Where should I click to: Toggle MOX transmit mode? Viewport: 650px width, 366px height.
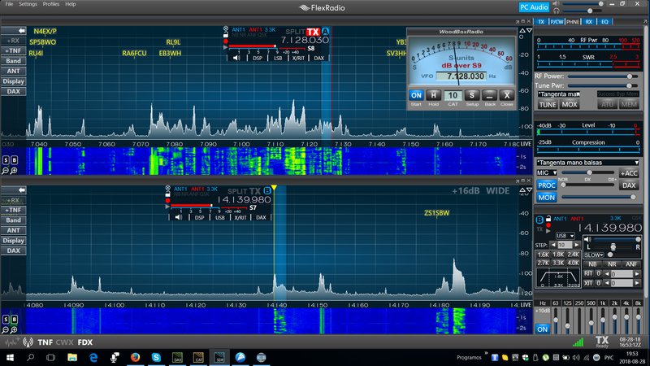pyautogui.click(x=570, y=104)
